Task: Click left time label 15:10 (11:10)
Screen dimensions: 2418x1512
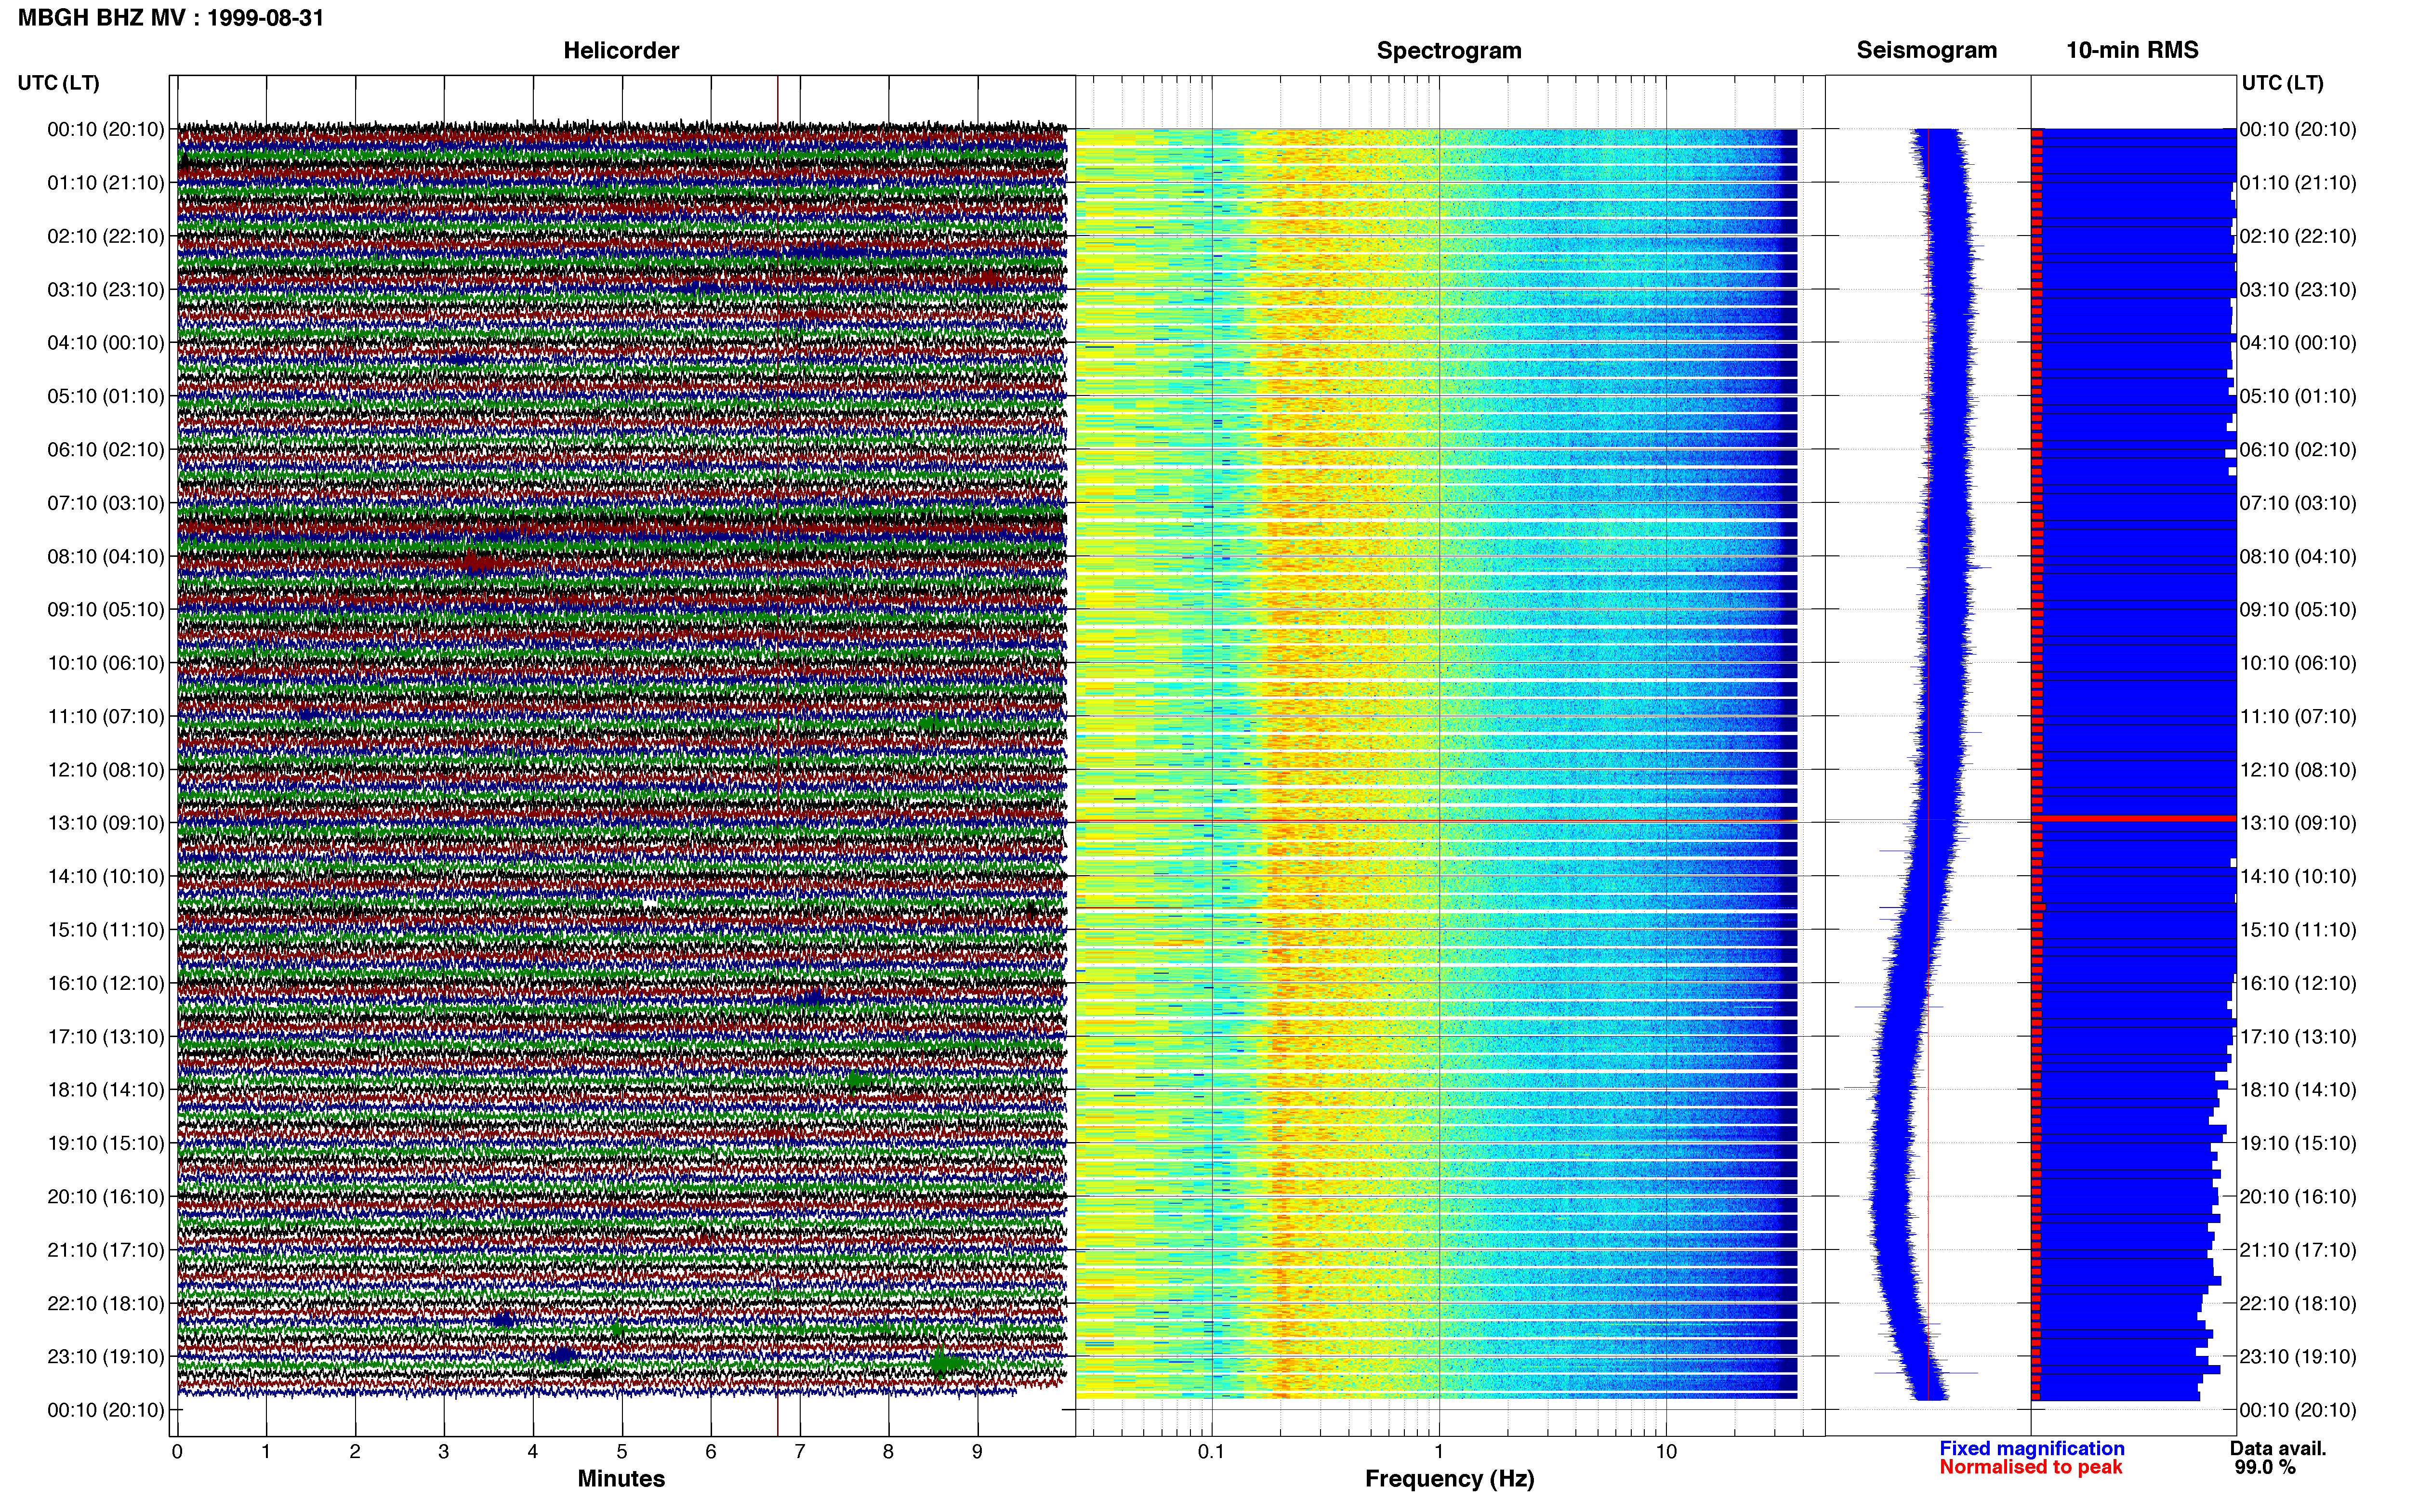Action: click(106, 930)
